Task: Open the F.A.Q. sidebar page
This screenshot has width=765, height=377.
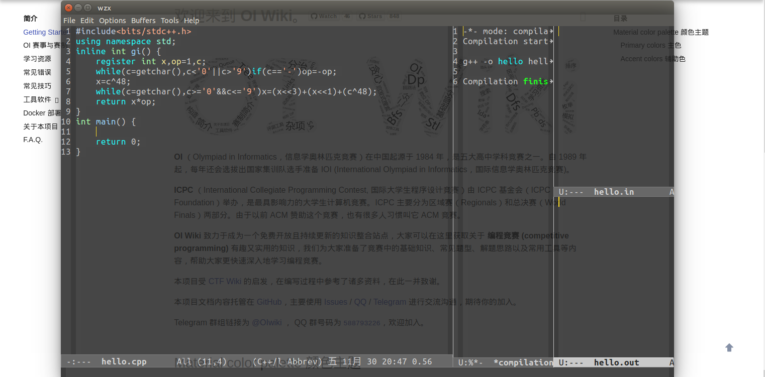Action: click(33, 140)
